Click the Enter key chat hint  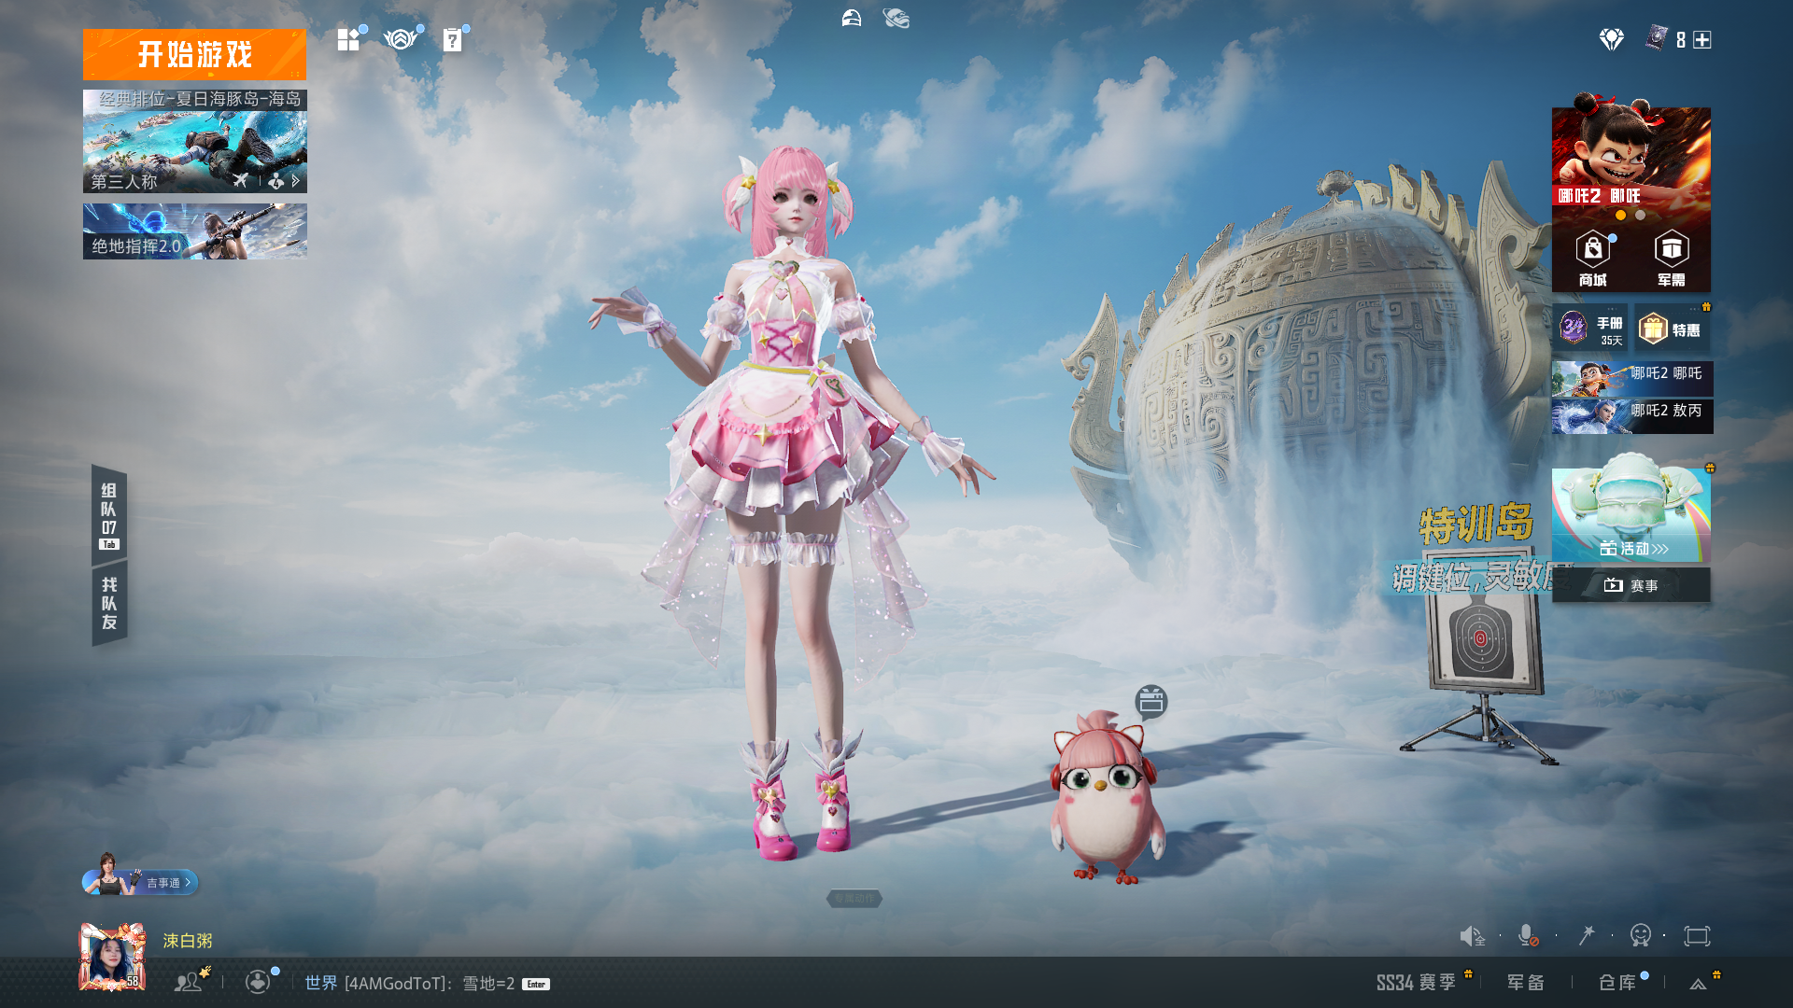536,984
